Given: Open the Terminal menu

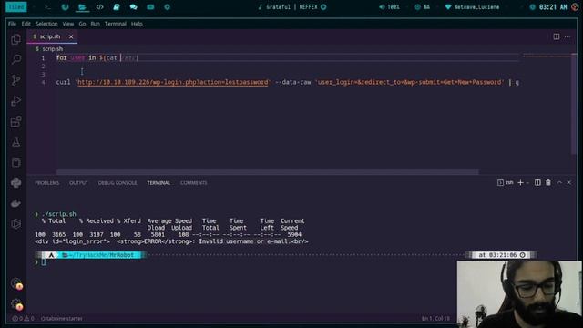Looking at the screenshot, I should coord(116,24).
